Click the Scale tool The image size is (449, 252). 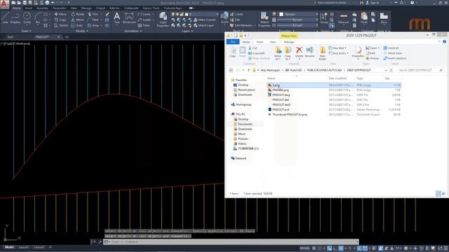coord(77,25)
